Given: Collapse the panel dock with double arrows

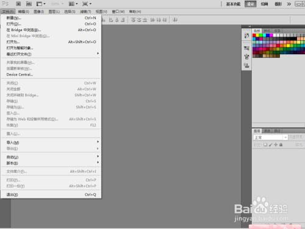Looking at the screenshot, I should tap(249, 26).
